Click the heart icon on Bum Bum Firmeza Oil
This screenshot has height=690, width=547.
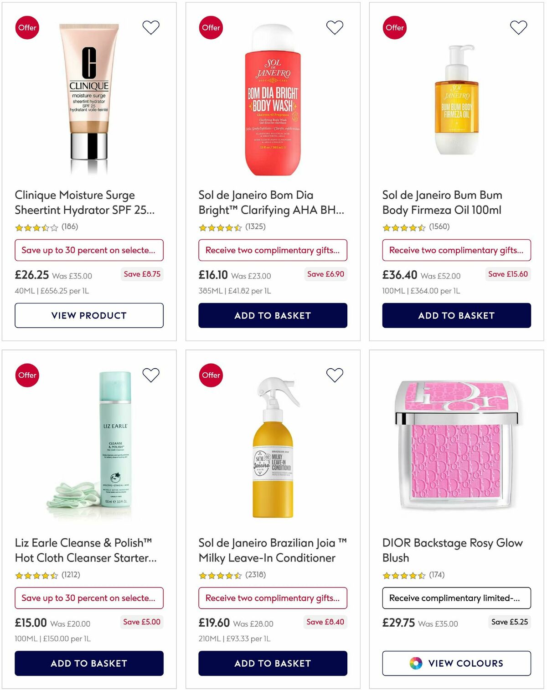coord(518,27)
